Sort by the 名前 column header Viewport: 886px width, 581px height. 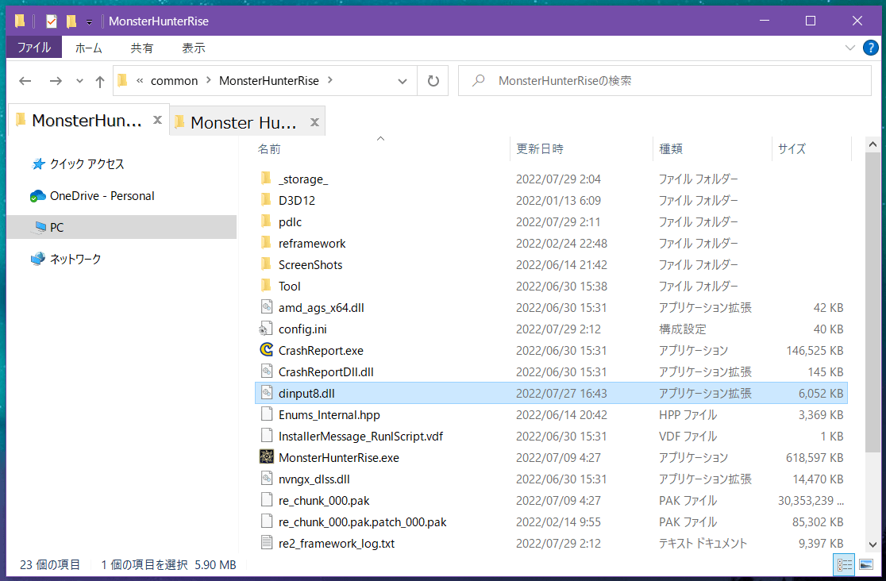269,148
